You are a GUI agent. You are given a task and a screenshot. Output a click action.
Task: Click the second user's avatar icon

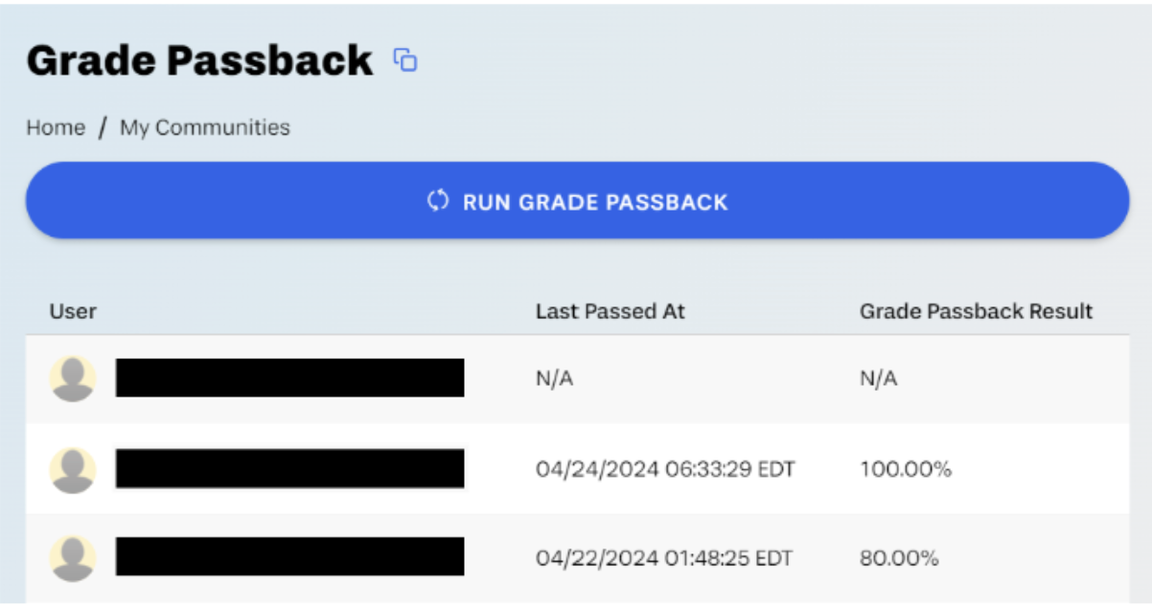coord(73,469)
